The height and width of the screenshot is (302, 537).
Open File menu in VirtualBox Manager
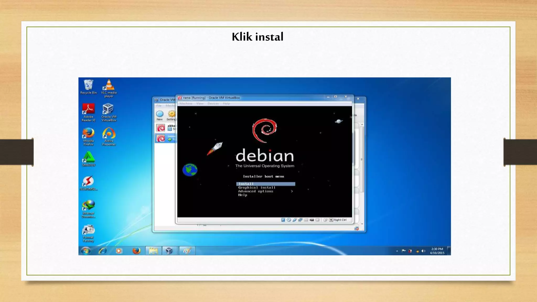[x=159, y=106]
